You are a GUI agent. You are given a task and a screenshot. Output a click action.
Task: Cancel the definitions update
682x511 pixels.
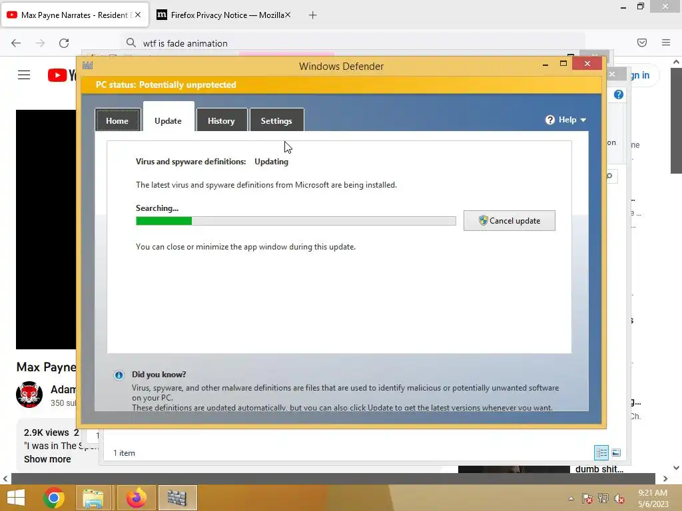tap(510, 221)
